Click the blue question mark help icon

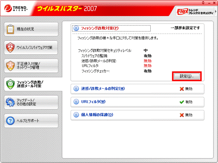10,121
